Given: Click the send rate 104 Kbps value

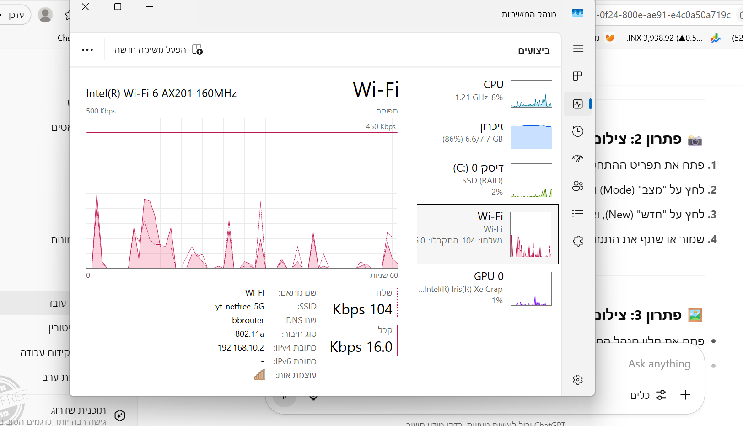Looking at the screenshot, I should tap(362, 310).
